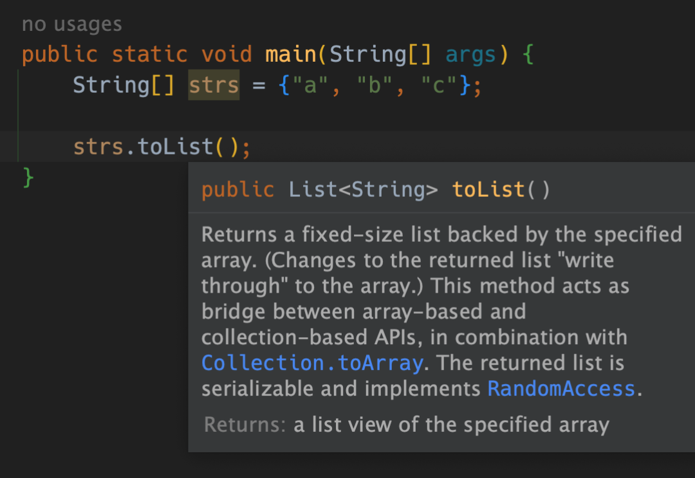Click the strs reference before .toList
The image size is (695, 478).
[x=98, y=147]
